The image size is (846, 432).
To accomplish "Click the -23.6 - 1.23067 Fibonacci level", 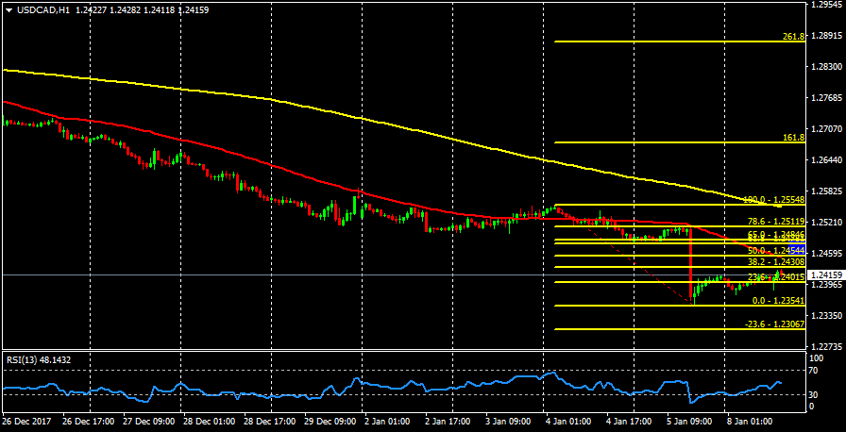I will tap(773, 324).
